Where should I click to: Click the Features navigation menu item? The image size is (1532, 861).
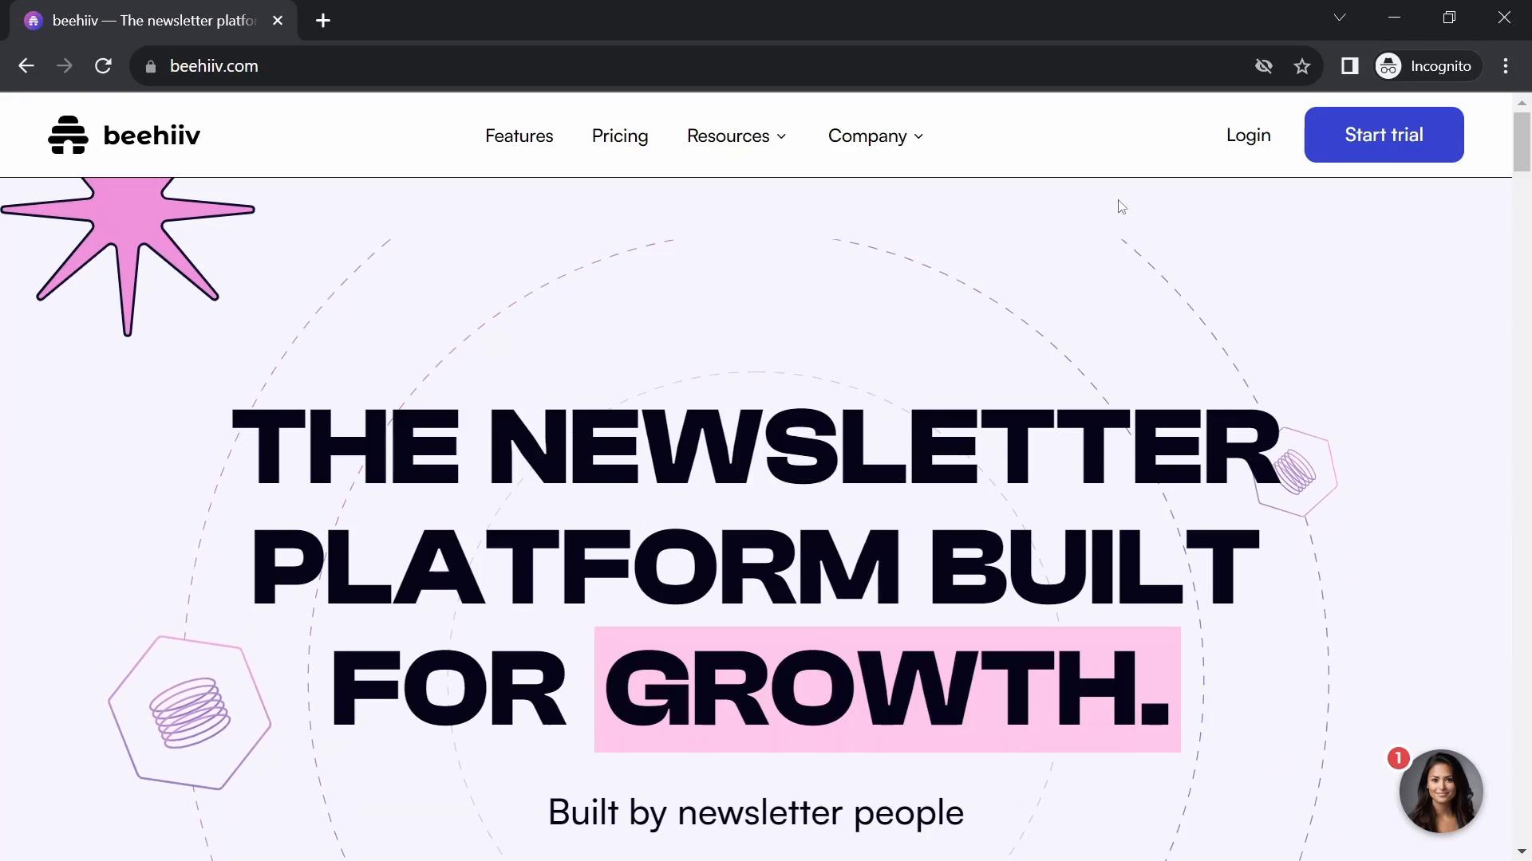tap(519, 135)
